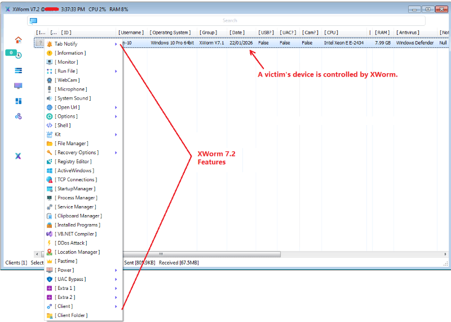Screen dimensions: 451x322
Task: Click the [ UAC? ] column header
Action: coord(288,33)
